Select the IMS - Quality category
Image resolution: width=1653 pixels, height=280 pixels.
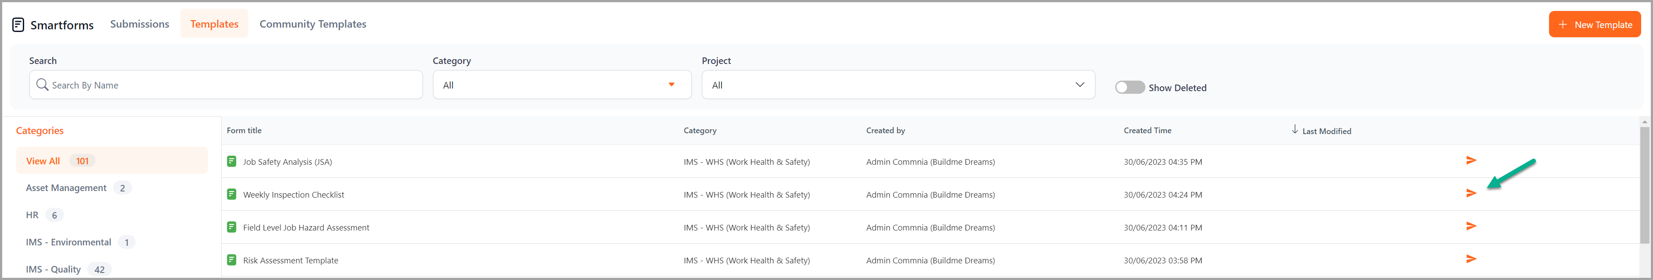click(x=53, y=269)
